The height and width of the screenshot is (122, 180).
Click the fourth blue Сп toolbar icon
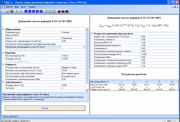(37, 11)
